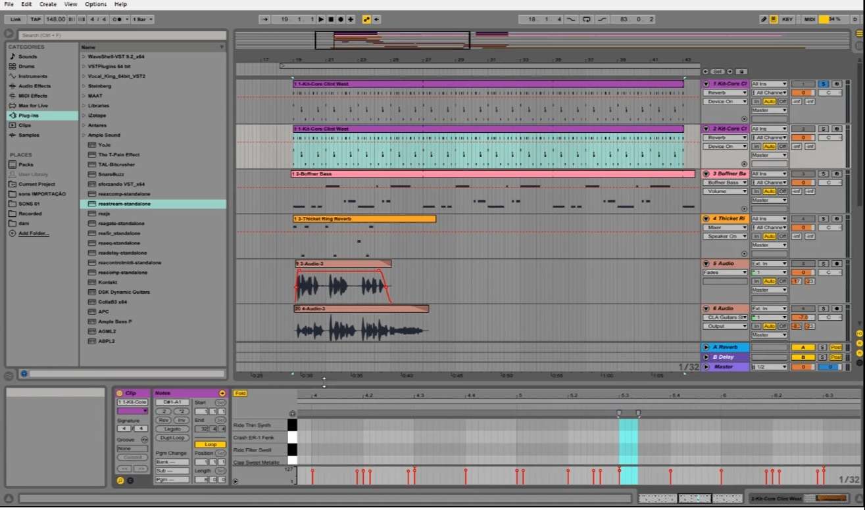Solo track 1 Kit-Core
The width and height of the screenshot is (865, 510).
(x=824, y=84)
